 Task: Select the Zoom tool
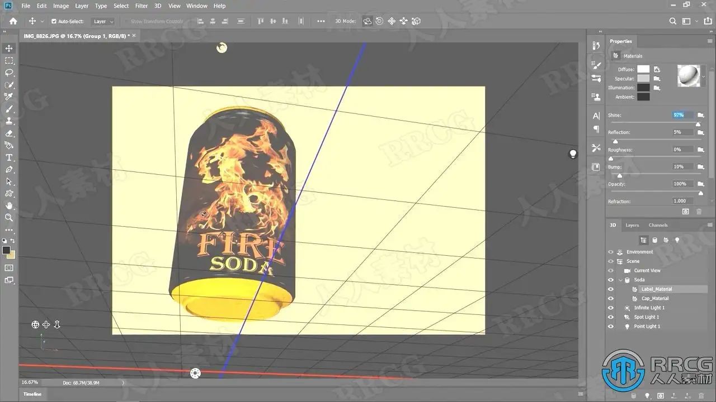coord(9,218)
